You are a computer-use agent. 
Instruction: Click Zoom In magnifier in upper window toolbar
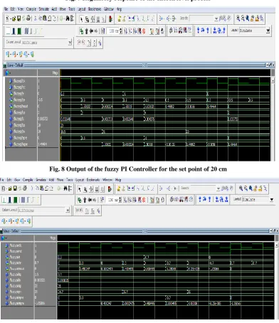click(x=238, y=18)
